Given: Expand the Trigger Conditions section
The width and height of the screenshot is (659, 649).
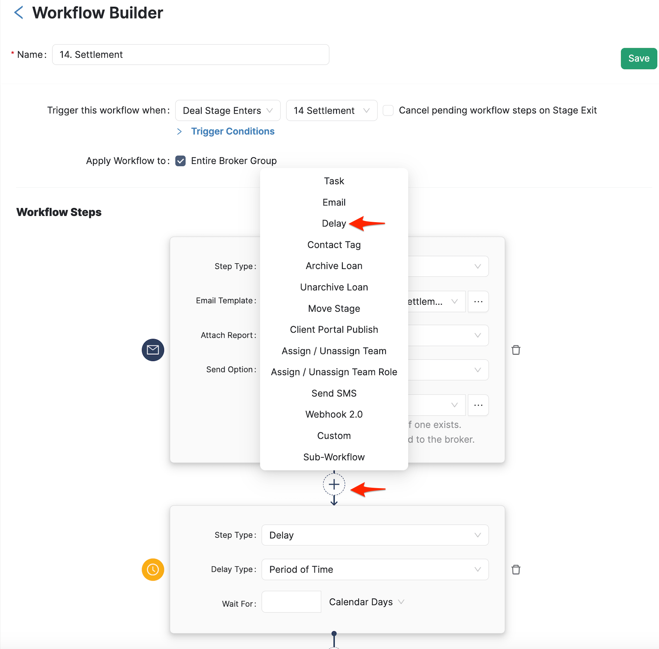Looking at the screenshot, I should pyautogui.click(x=232, y=131).
